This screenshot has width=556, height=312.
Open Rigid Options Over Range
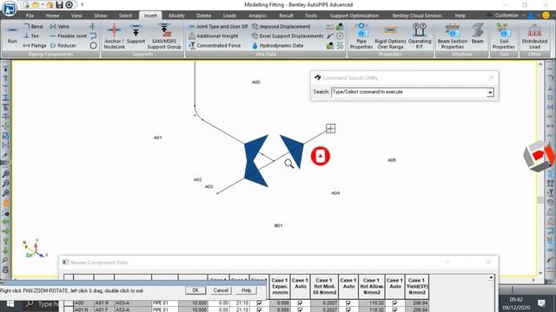(x=390, y=36)
